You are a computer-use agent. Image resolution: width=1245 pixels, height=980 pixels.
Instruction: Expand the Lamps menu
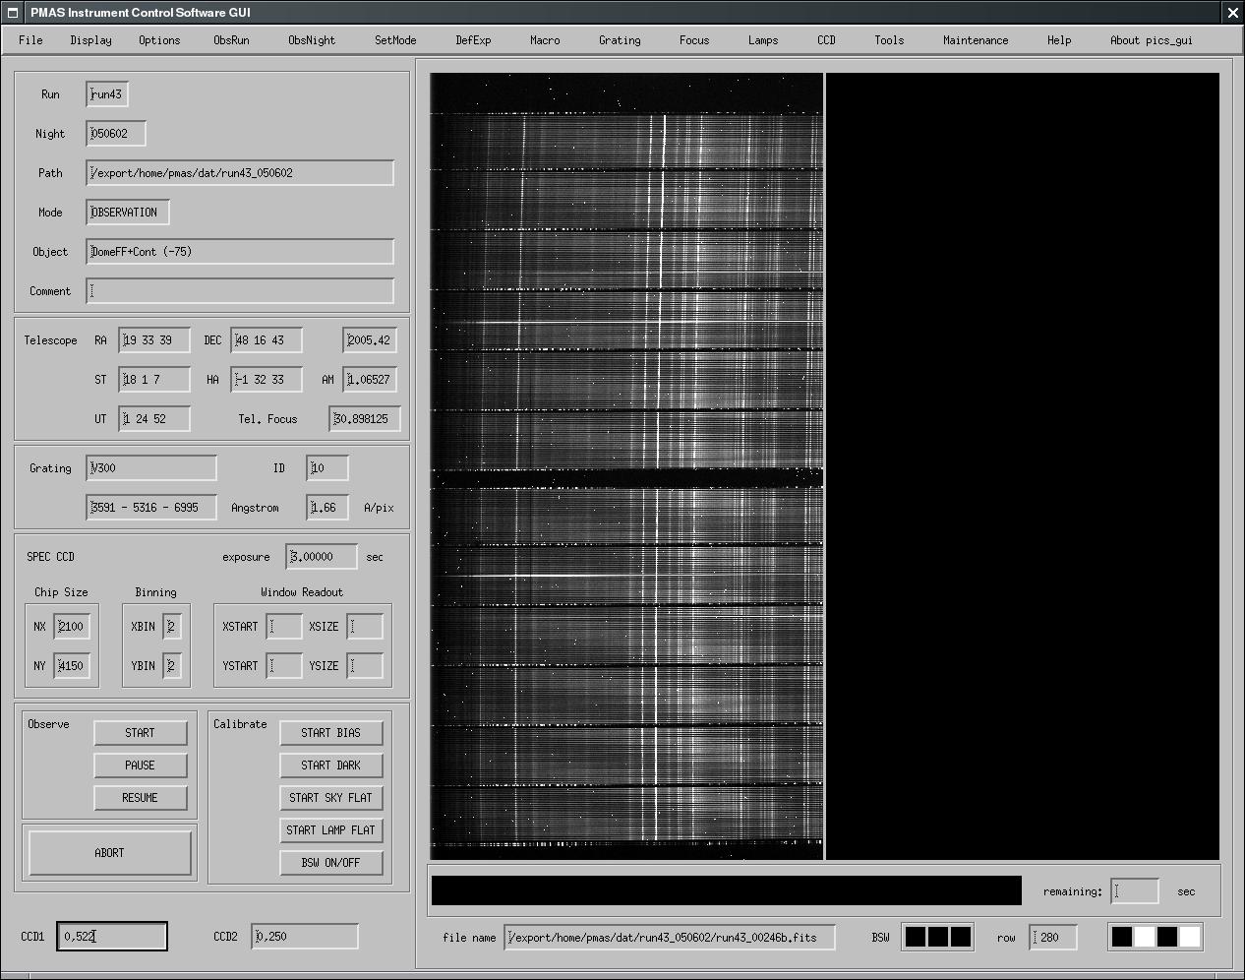[x=762, y=40]
